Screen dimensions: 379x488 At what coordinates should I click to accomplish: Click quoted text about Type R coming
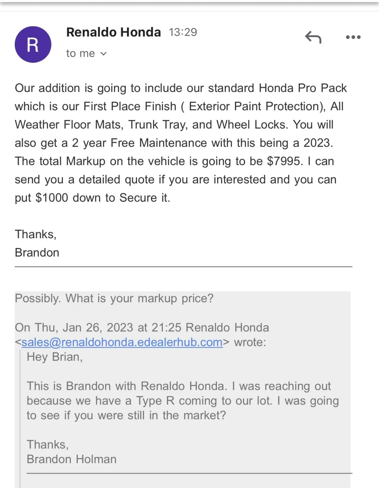(182, 401)
